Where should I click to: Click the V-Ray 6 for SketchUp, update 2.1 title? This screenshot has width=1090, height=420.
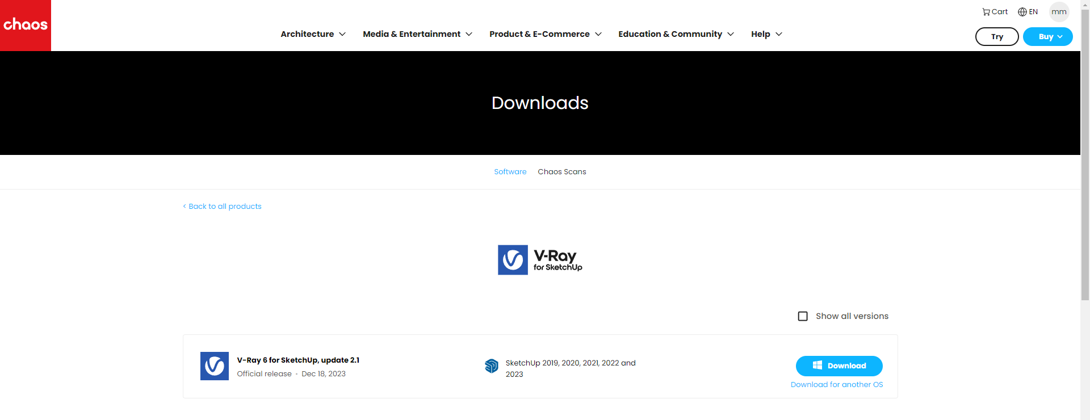[298, 360]
